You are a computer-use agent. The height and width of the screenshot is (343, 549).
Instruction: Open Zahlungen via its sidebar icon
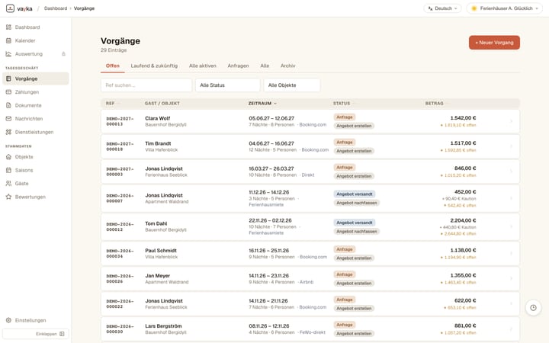[x=8, y=92]
